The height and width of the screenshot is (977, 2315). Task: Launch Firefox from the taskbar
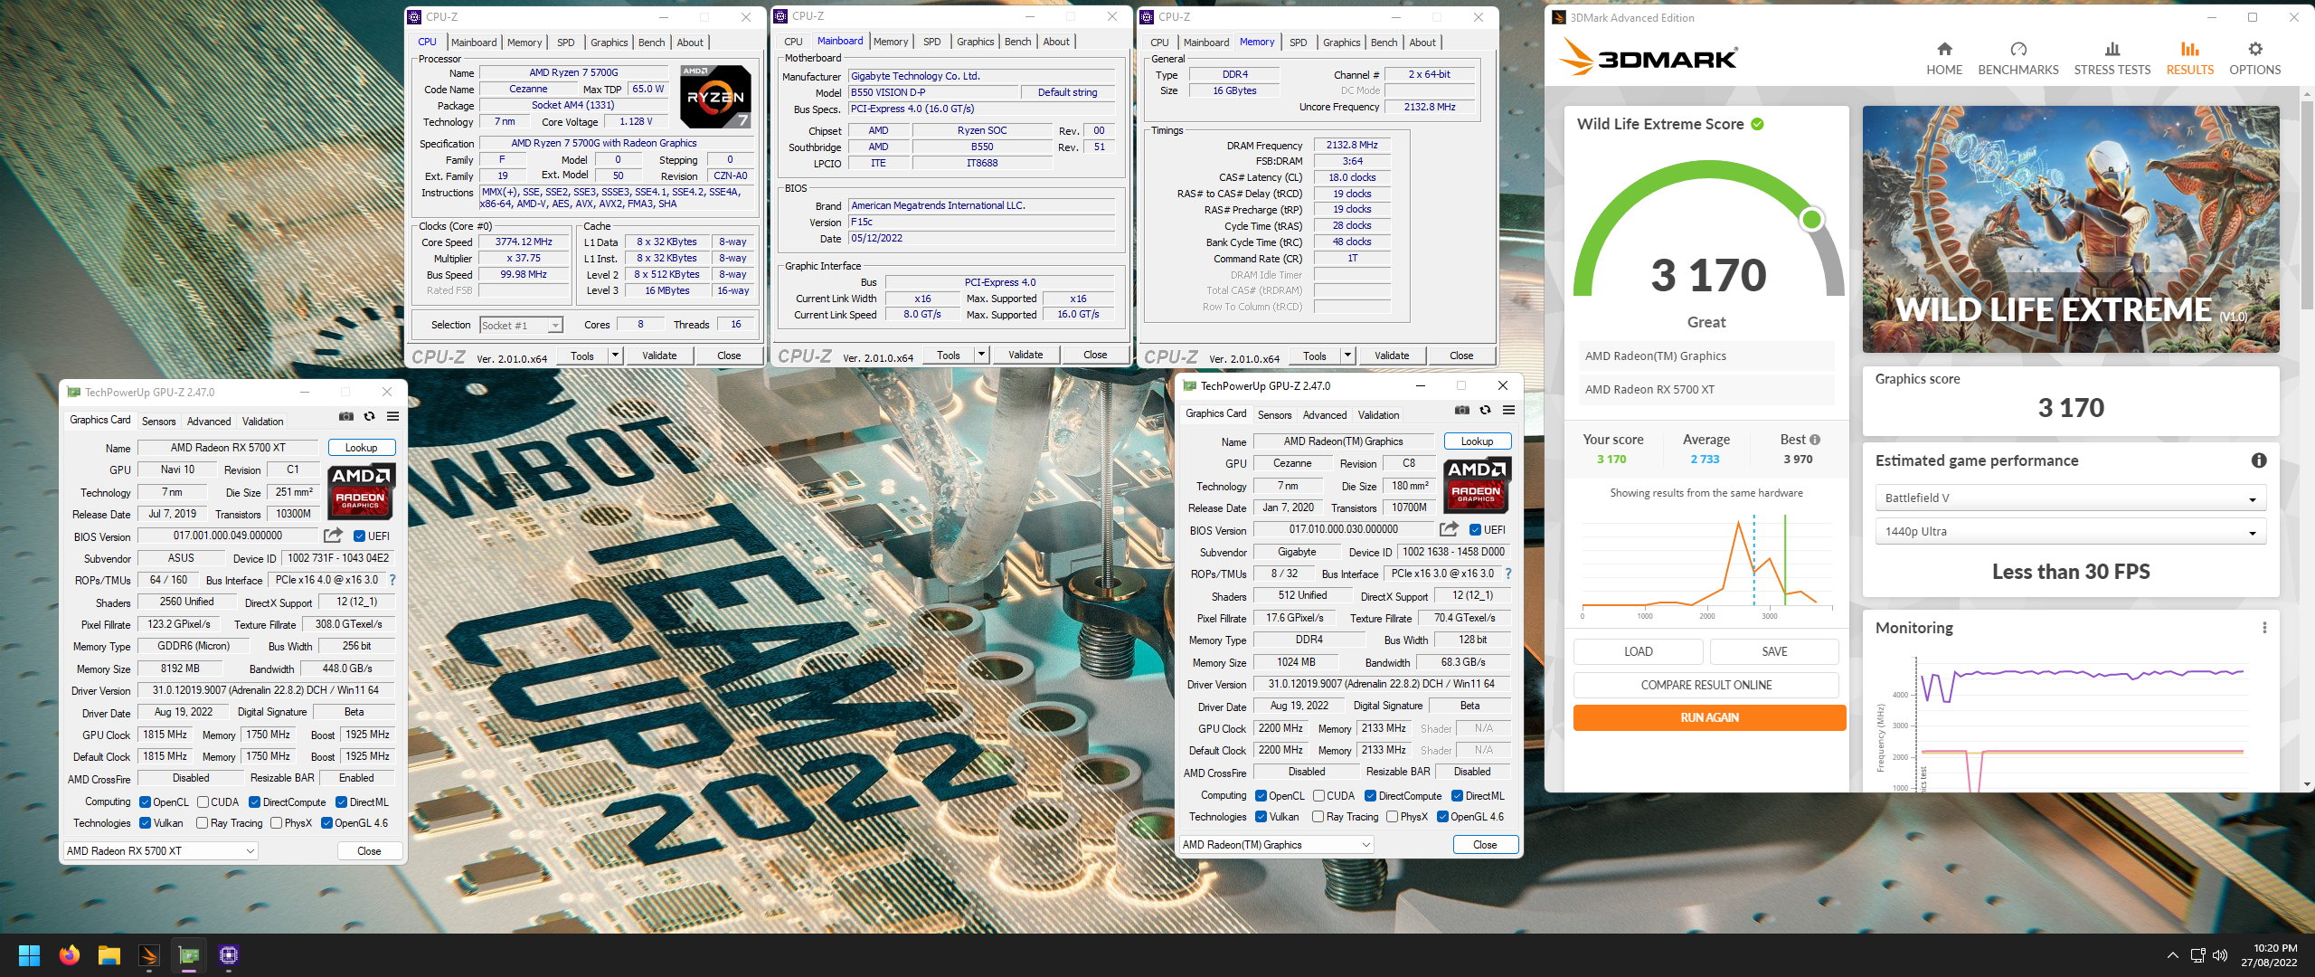tap(70, 955)
